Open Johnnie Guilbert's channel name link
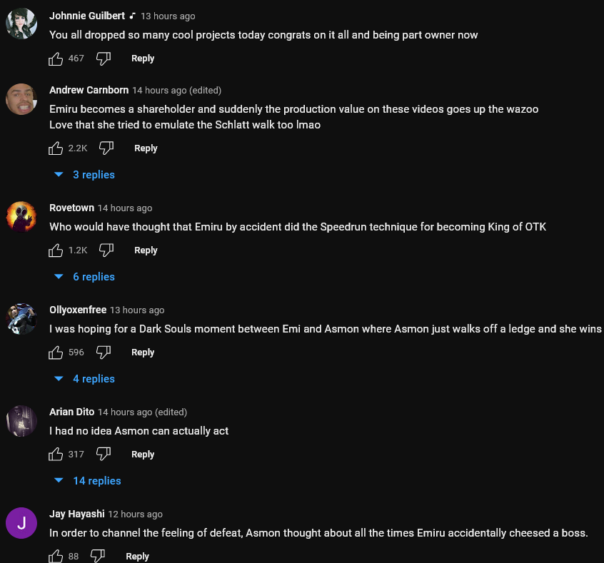The width and height of the screenshot is (604, 563). click(x=87, y=16)
